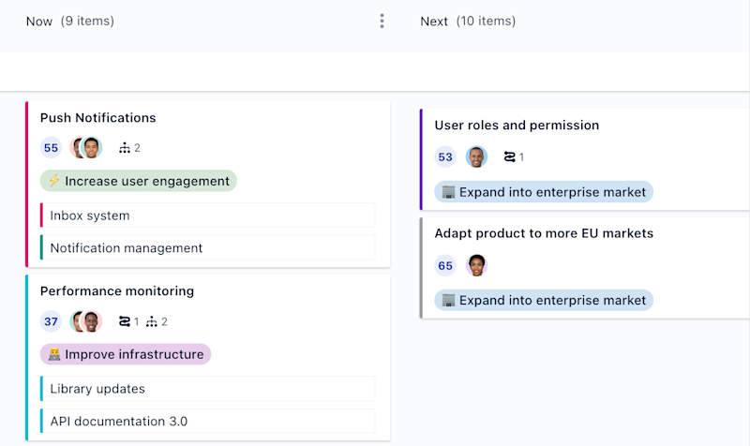Click assignee avatar on User roles card
Screen dimensions: 750x446
477,157
